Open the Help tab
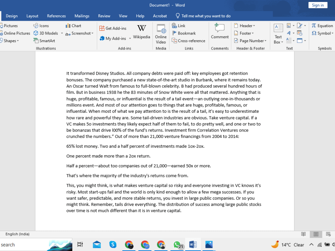This screenshot has height=251, width=335. coord(140,16)
